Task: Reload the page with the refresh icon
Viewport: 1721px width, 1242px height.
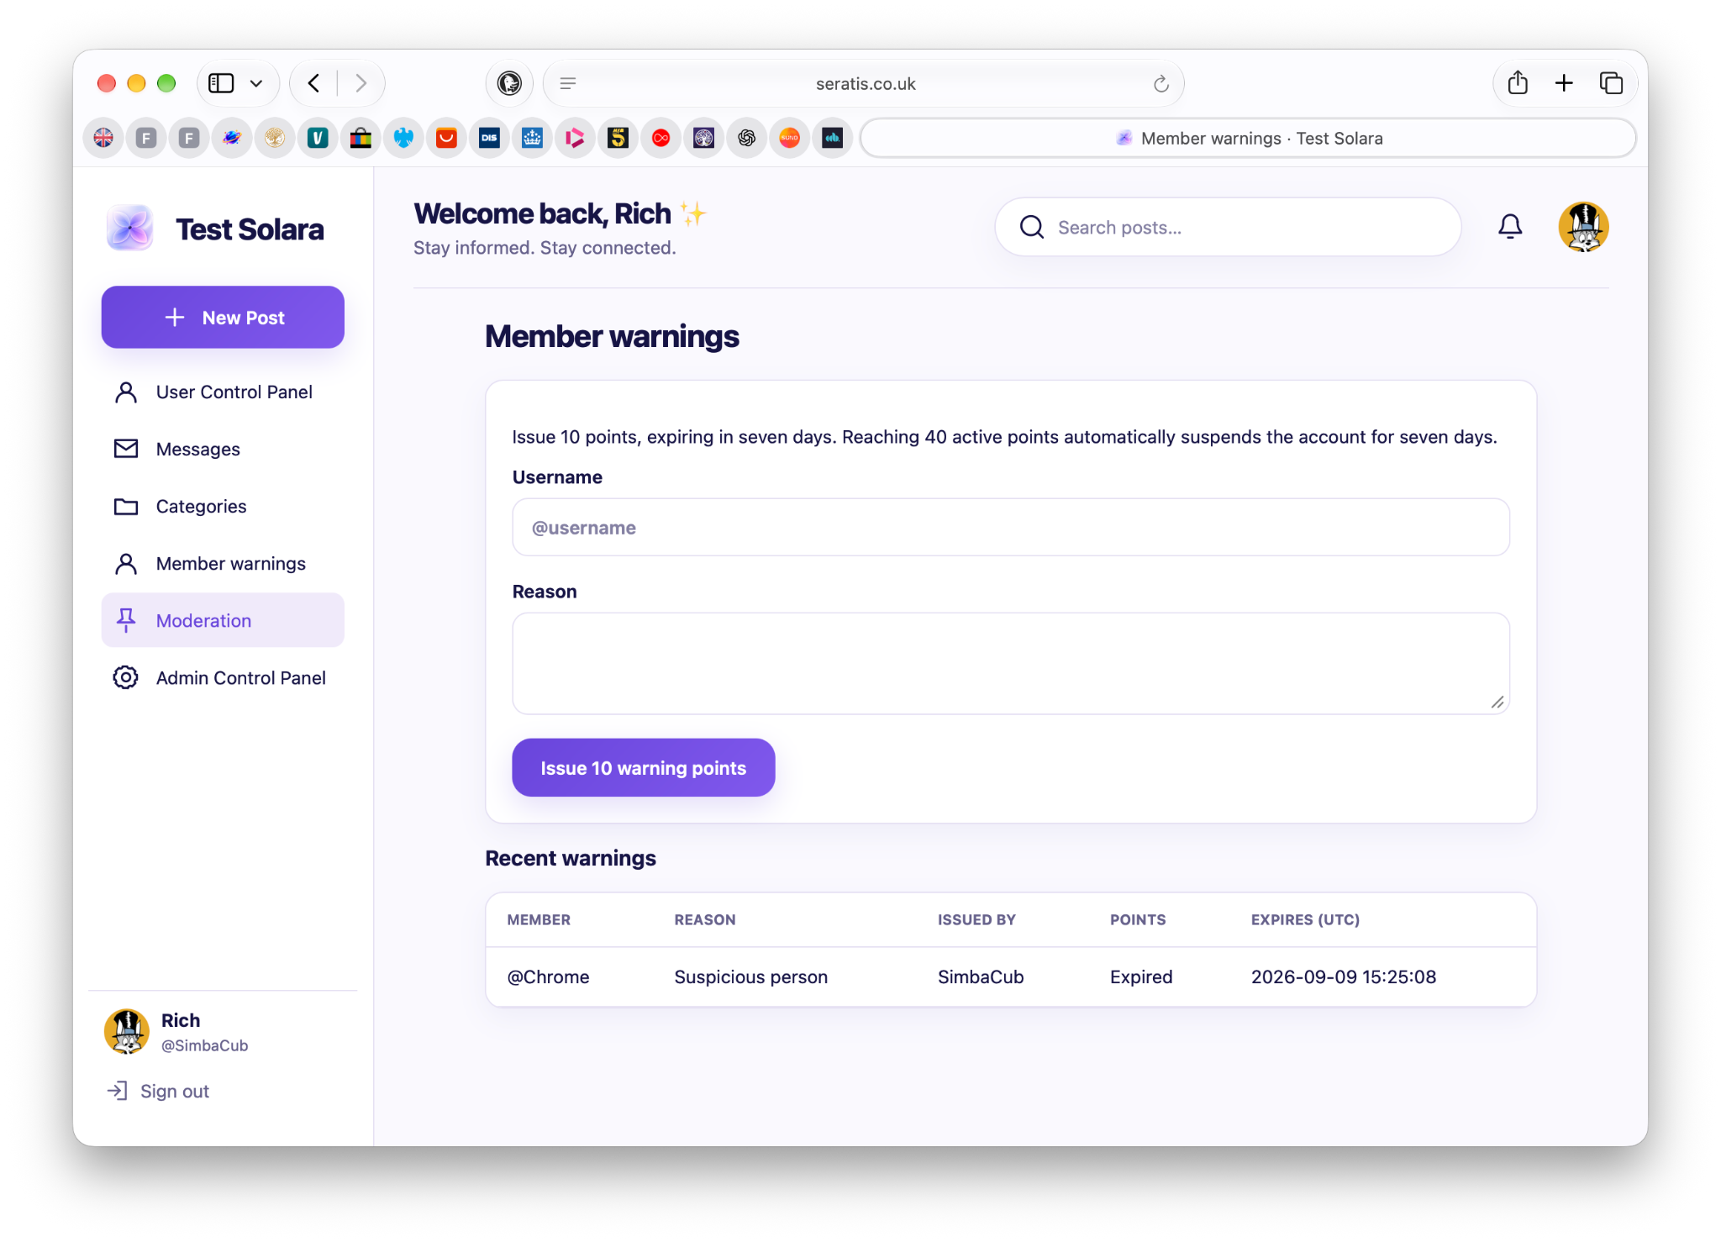Action: pos(1161,83)
